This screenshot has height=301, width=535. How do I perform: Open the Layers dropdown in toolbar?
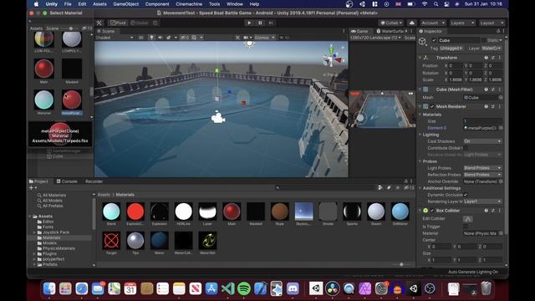point(462,23)
